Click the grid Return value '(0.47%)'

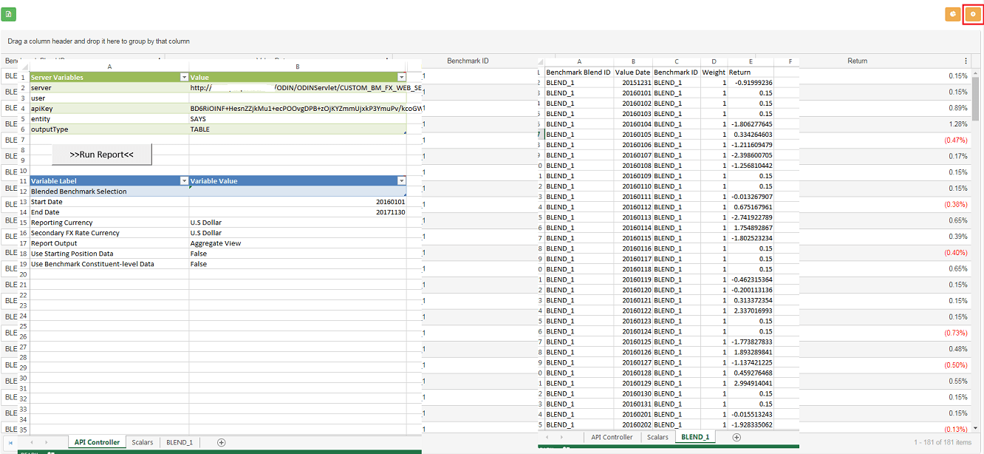(x=955, y=140)
